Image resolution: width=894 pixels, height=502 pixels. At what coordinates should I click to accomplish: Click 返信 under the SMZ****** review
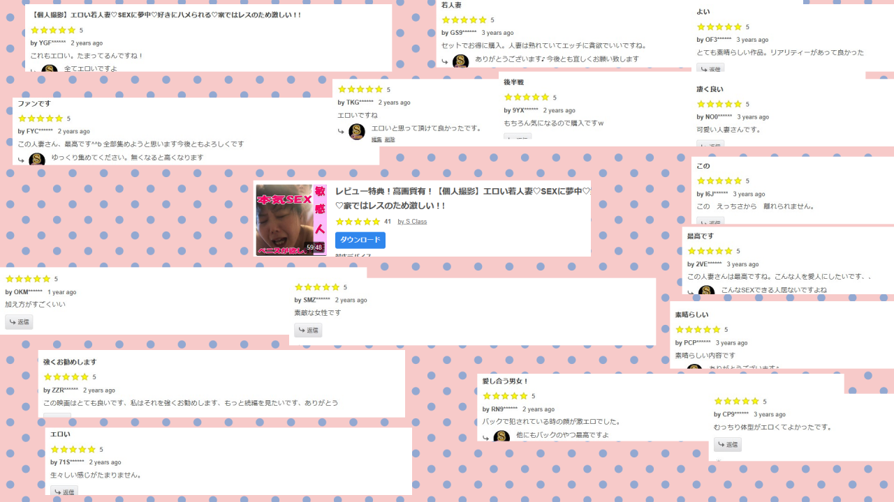(x=308, y=330)
